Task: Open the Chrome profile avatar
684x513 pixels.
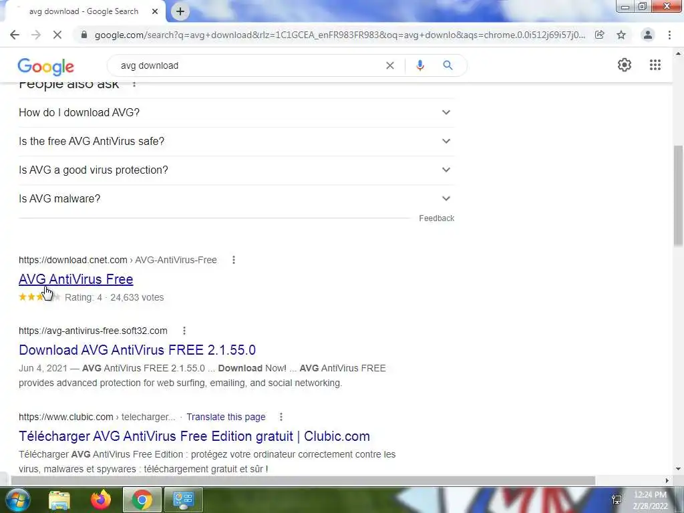Action: click(x=648, y=35)
